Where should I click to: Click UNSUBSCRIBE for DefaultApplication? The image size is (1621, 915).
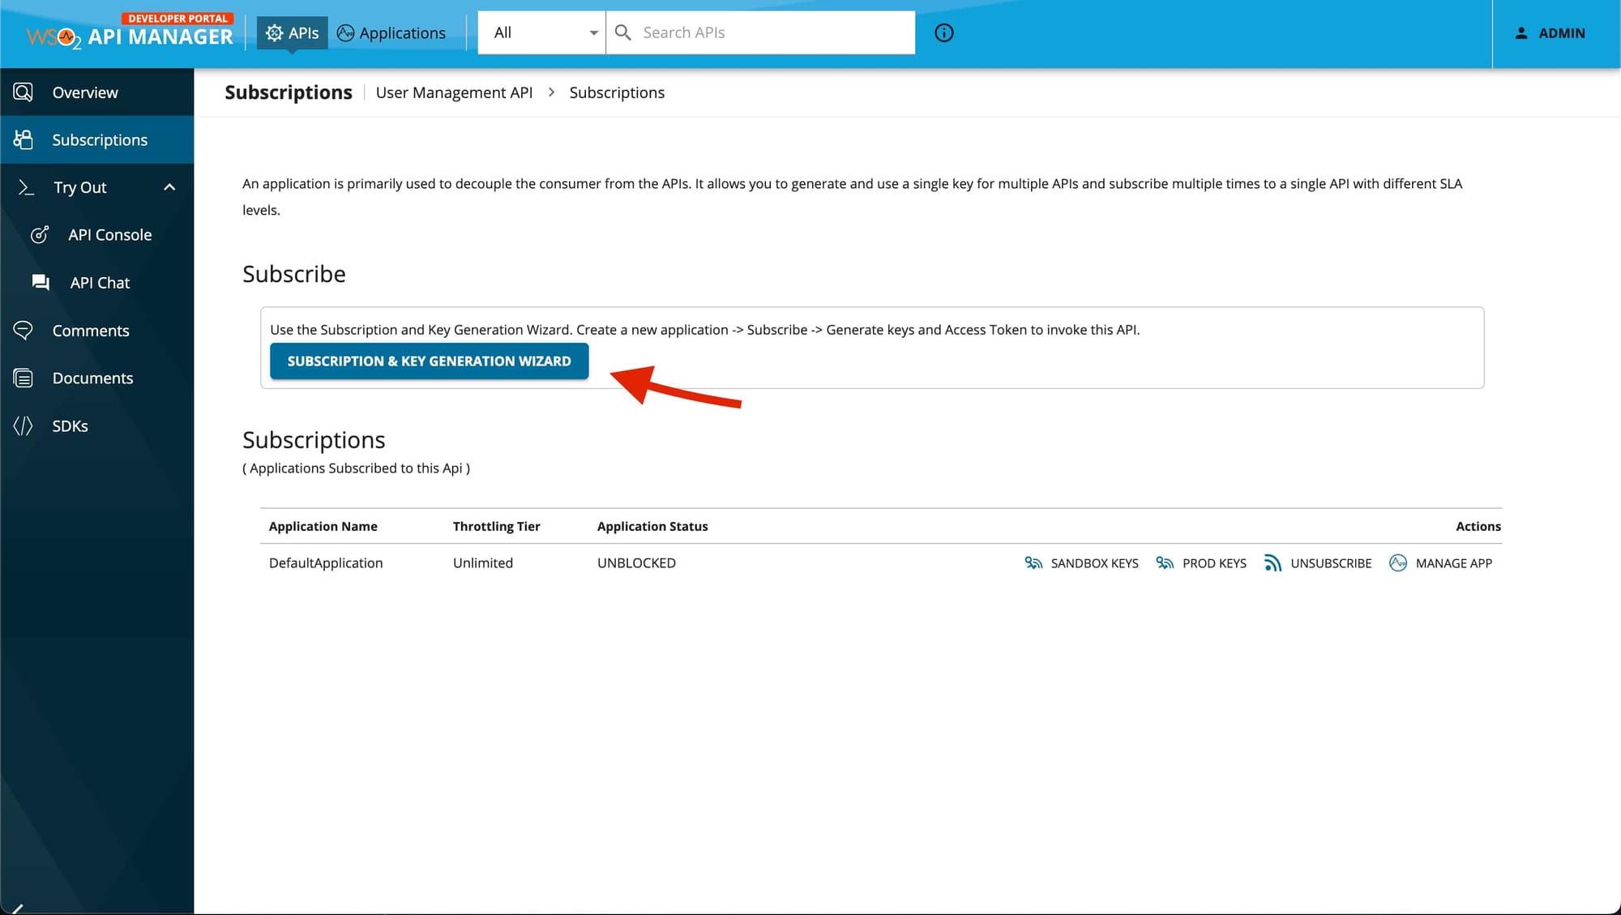tap(1318, 563)
